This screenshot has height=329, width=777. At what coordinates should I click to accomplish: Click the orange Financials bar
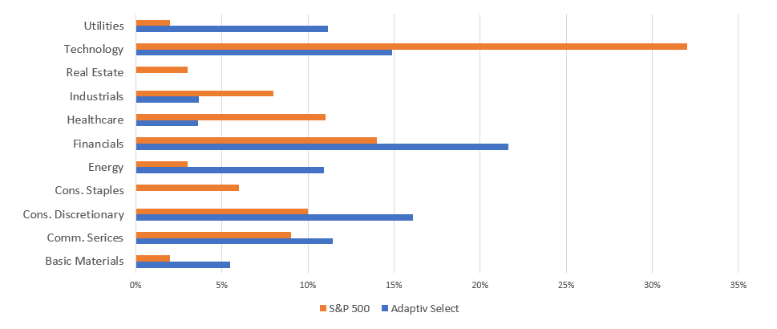pos(256,140)
